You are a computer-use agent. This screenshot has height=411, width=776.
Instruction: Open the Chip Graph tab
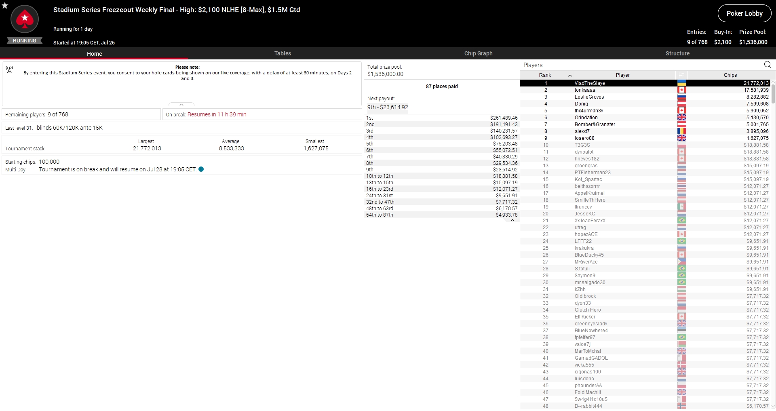pos(478,53)
